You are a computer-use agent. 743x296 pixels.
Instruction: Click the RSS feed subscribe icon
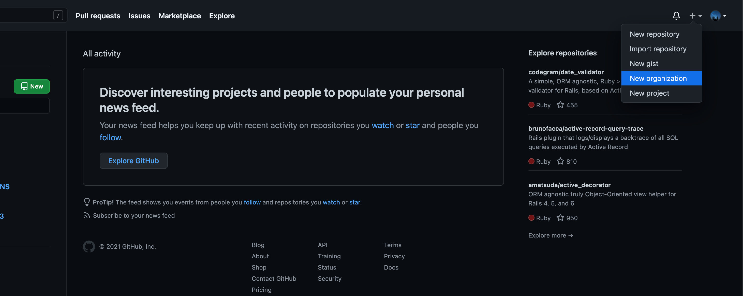[86, 215]
